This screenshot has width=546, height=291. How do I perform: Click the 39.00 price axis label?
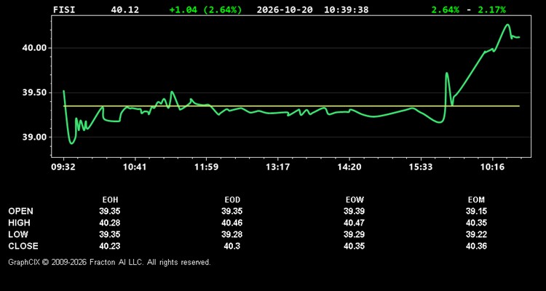click(34, 137)
